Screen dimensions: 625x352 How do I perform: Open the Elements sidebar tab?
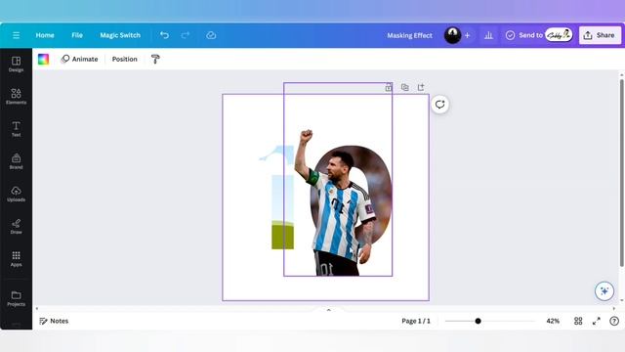click(16, 97)
